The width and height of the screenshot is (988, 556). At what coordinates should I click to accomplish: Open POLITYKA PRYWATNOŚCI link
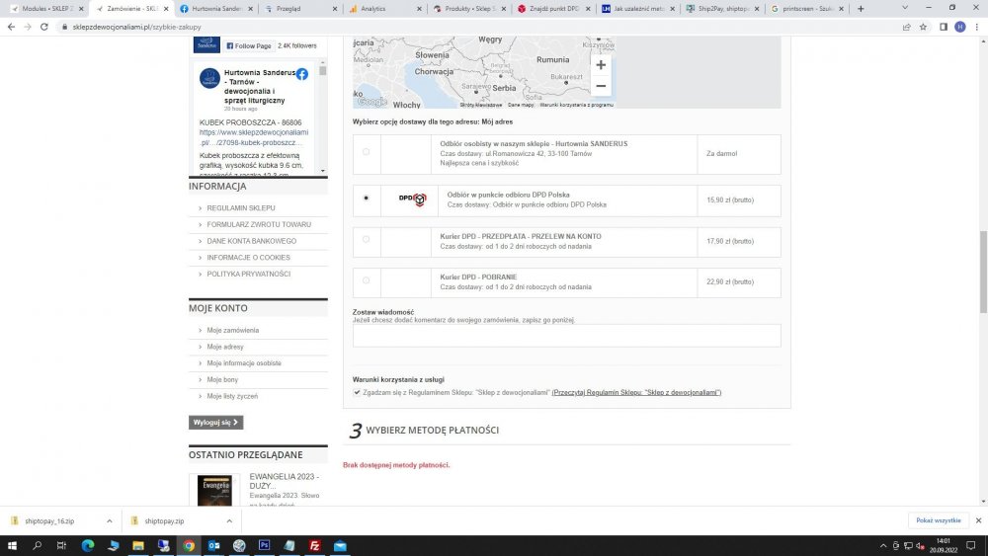pyautogui.click(x=248, y=274)
